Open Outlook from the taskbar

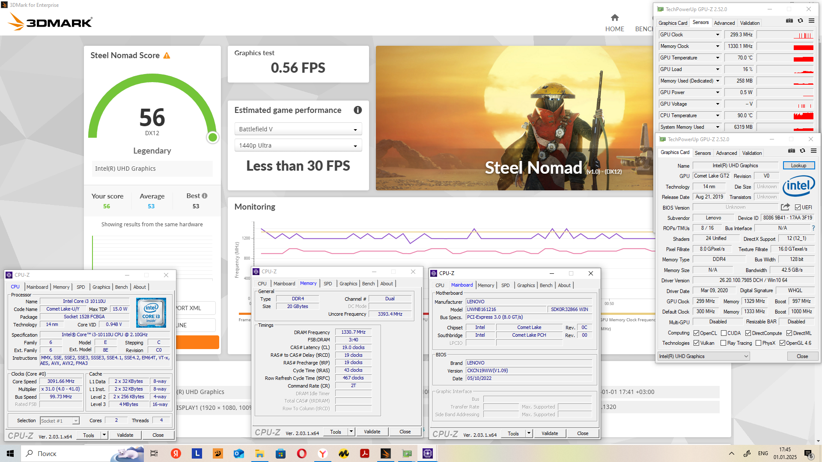coord(238,453)
